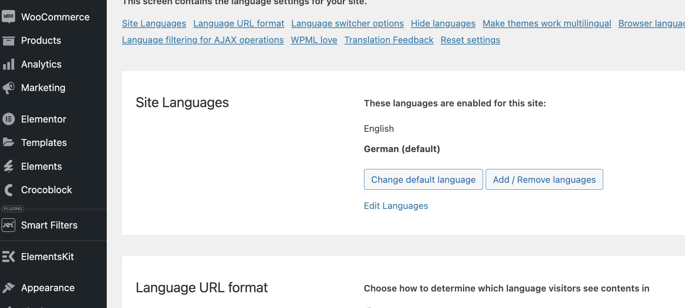Screen dimensions: 685x308
Task: Open the Smart Filters menu item
Action: 49,225
